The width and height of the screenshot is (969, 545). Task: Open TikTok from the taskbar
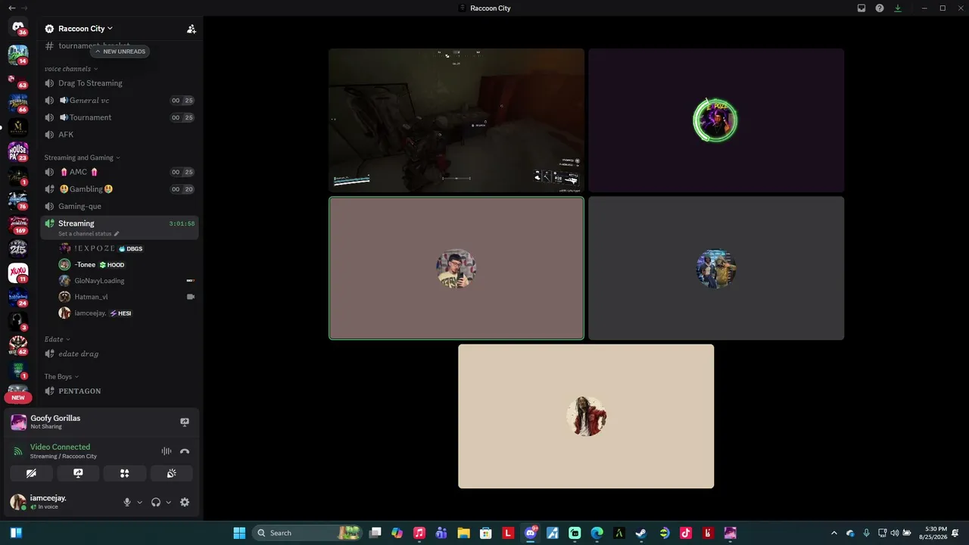coord(686,533)
